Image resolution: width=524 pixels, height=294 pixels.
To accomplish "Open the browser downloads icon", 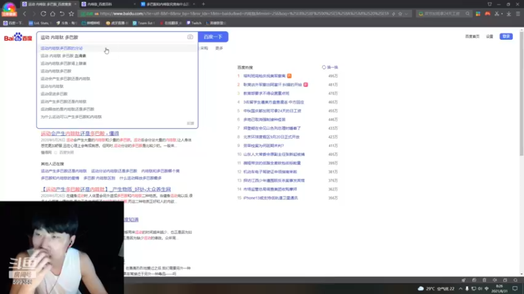I will tap(509, 14).
